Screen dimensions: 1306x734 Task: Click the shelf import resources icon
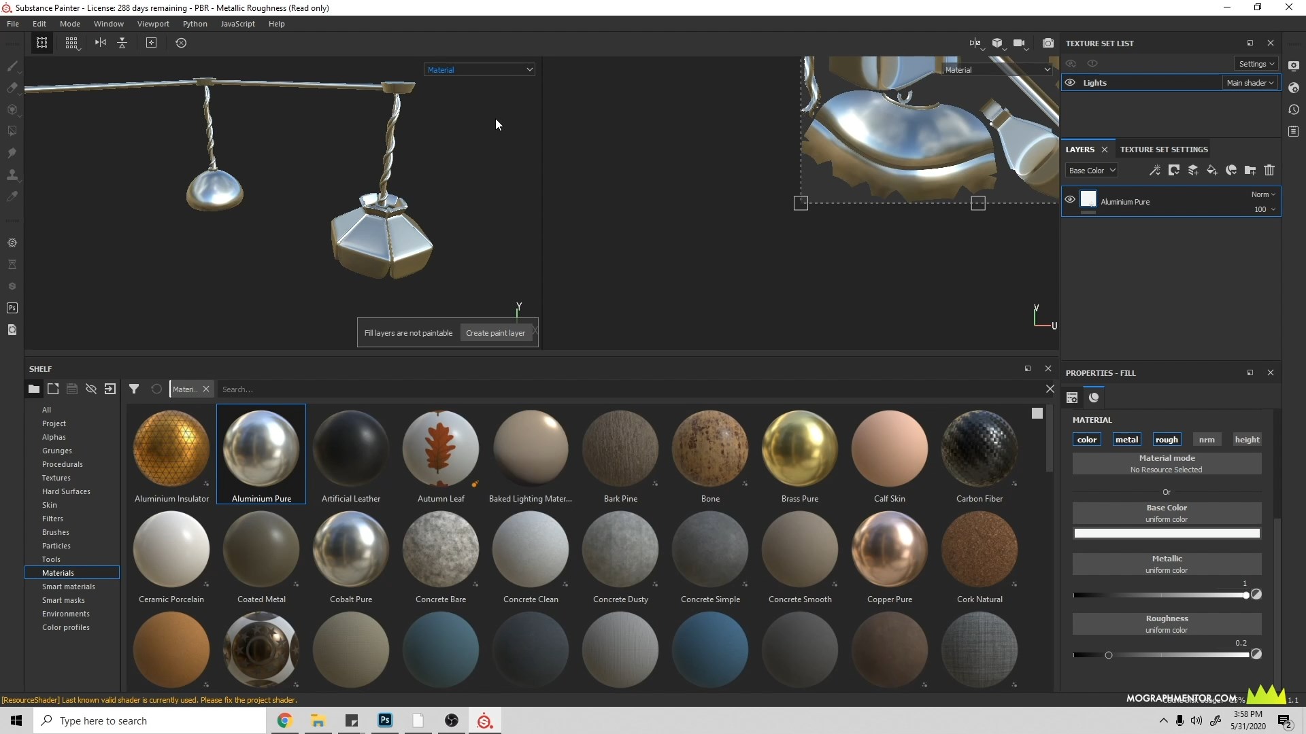point(110,389)
